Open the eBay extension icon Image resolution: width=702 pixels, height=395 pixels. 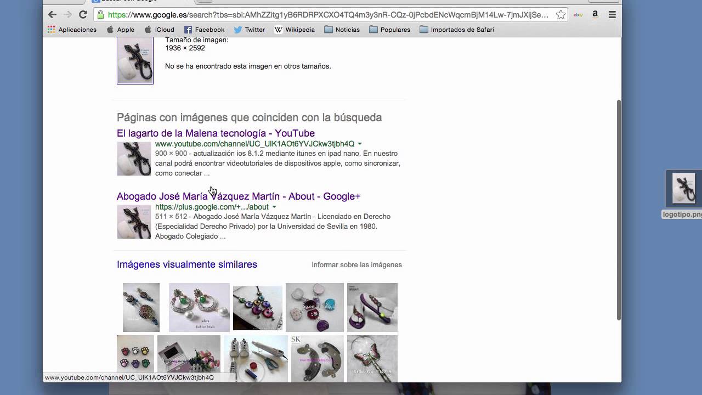pyautogui.click(x=578, y=15)
